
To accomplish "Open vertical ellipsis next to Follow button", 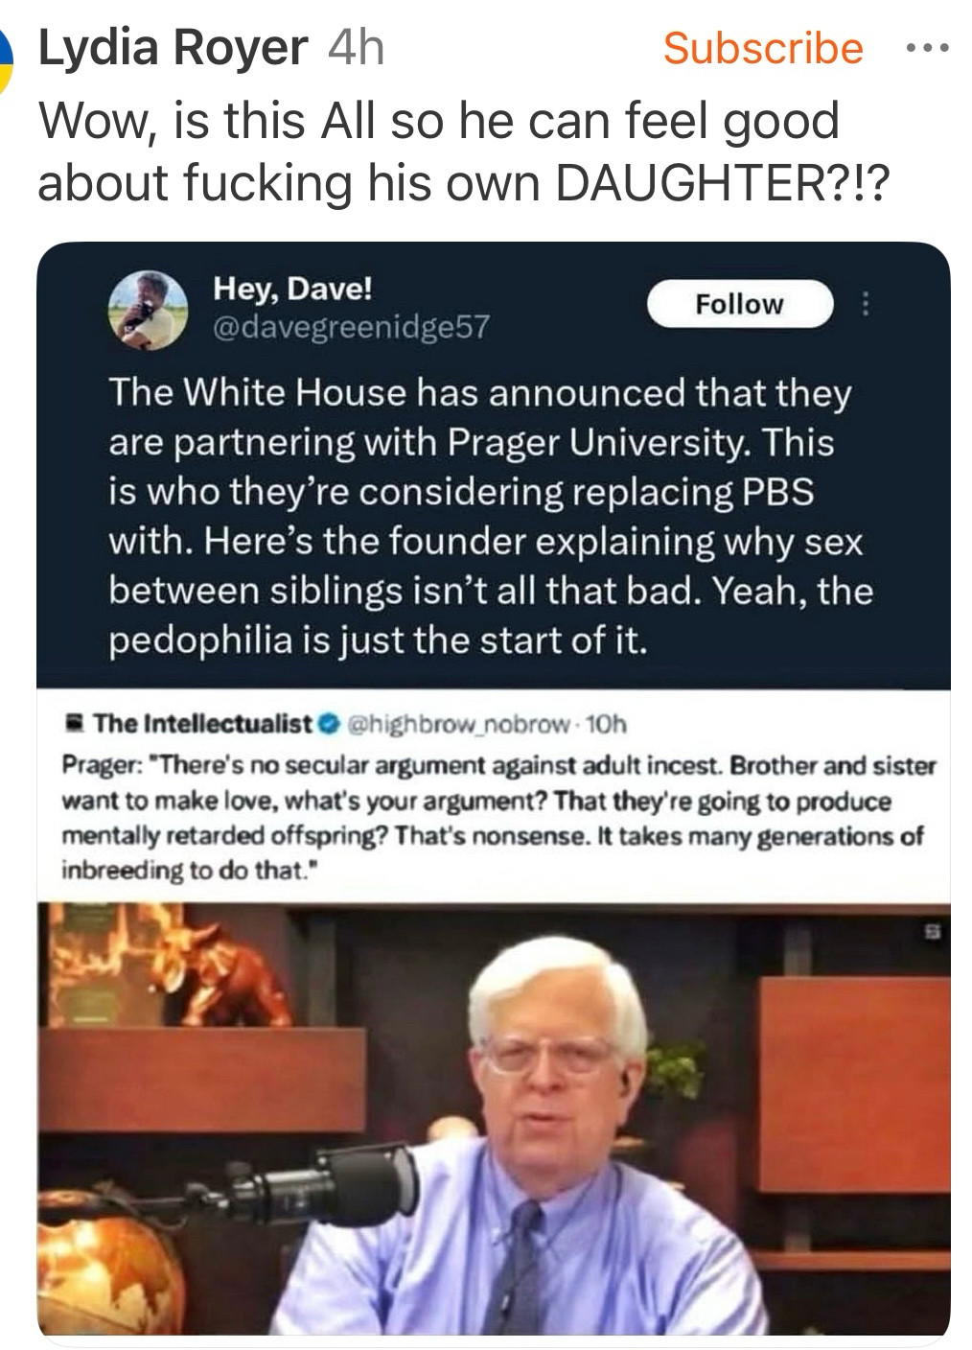I will click(x=866, y=304).
